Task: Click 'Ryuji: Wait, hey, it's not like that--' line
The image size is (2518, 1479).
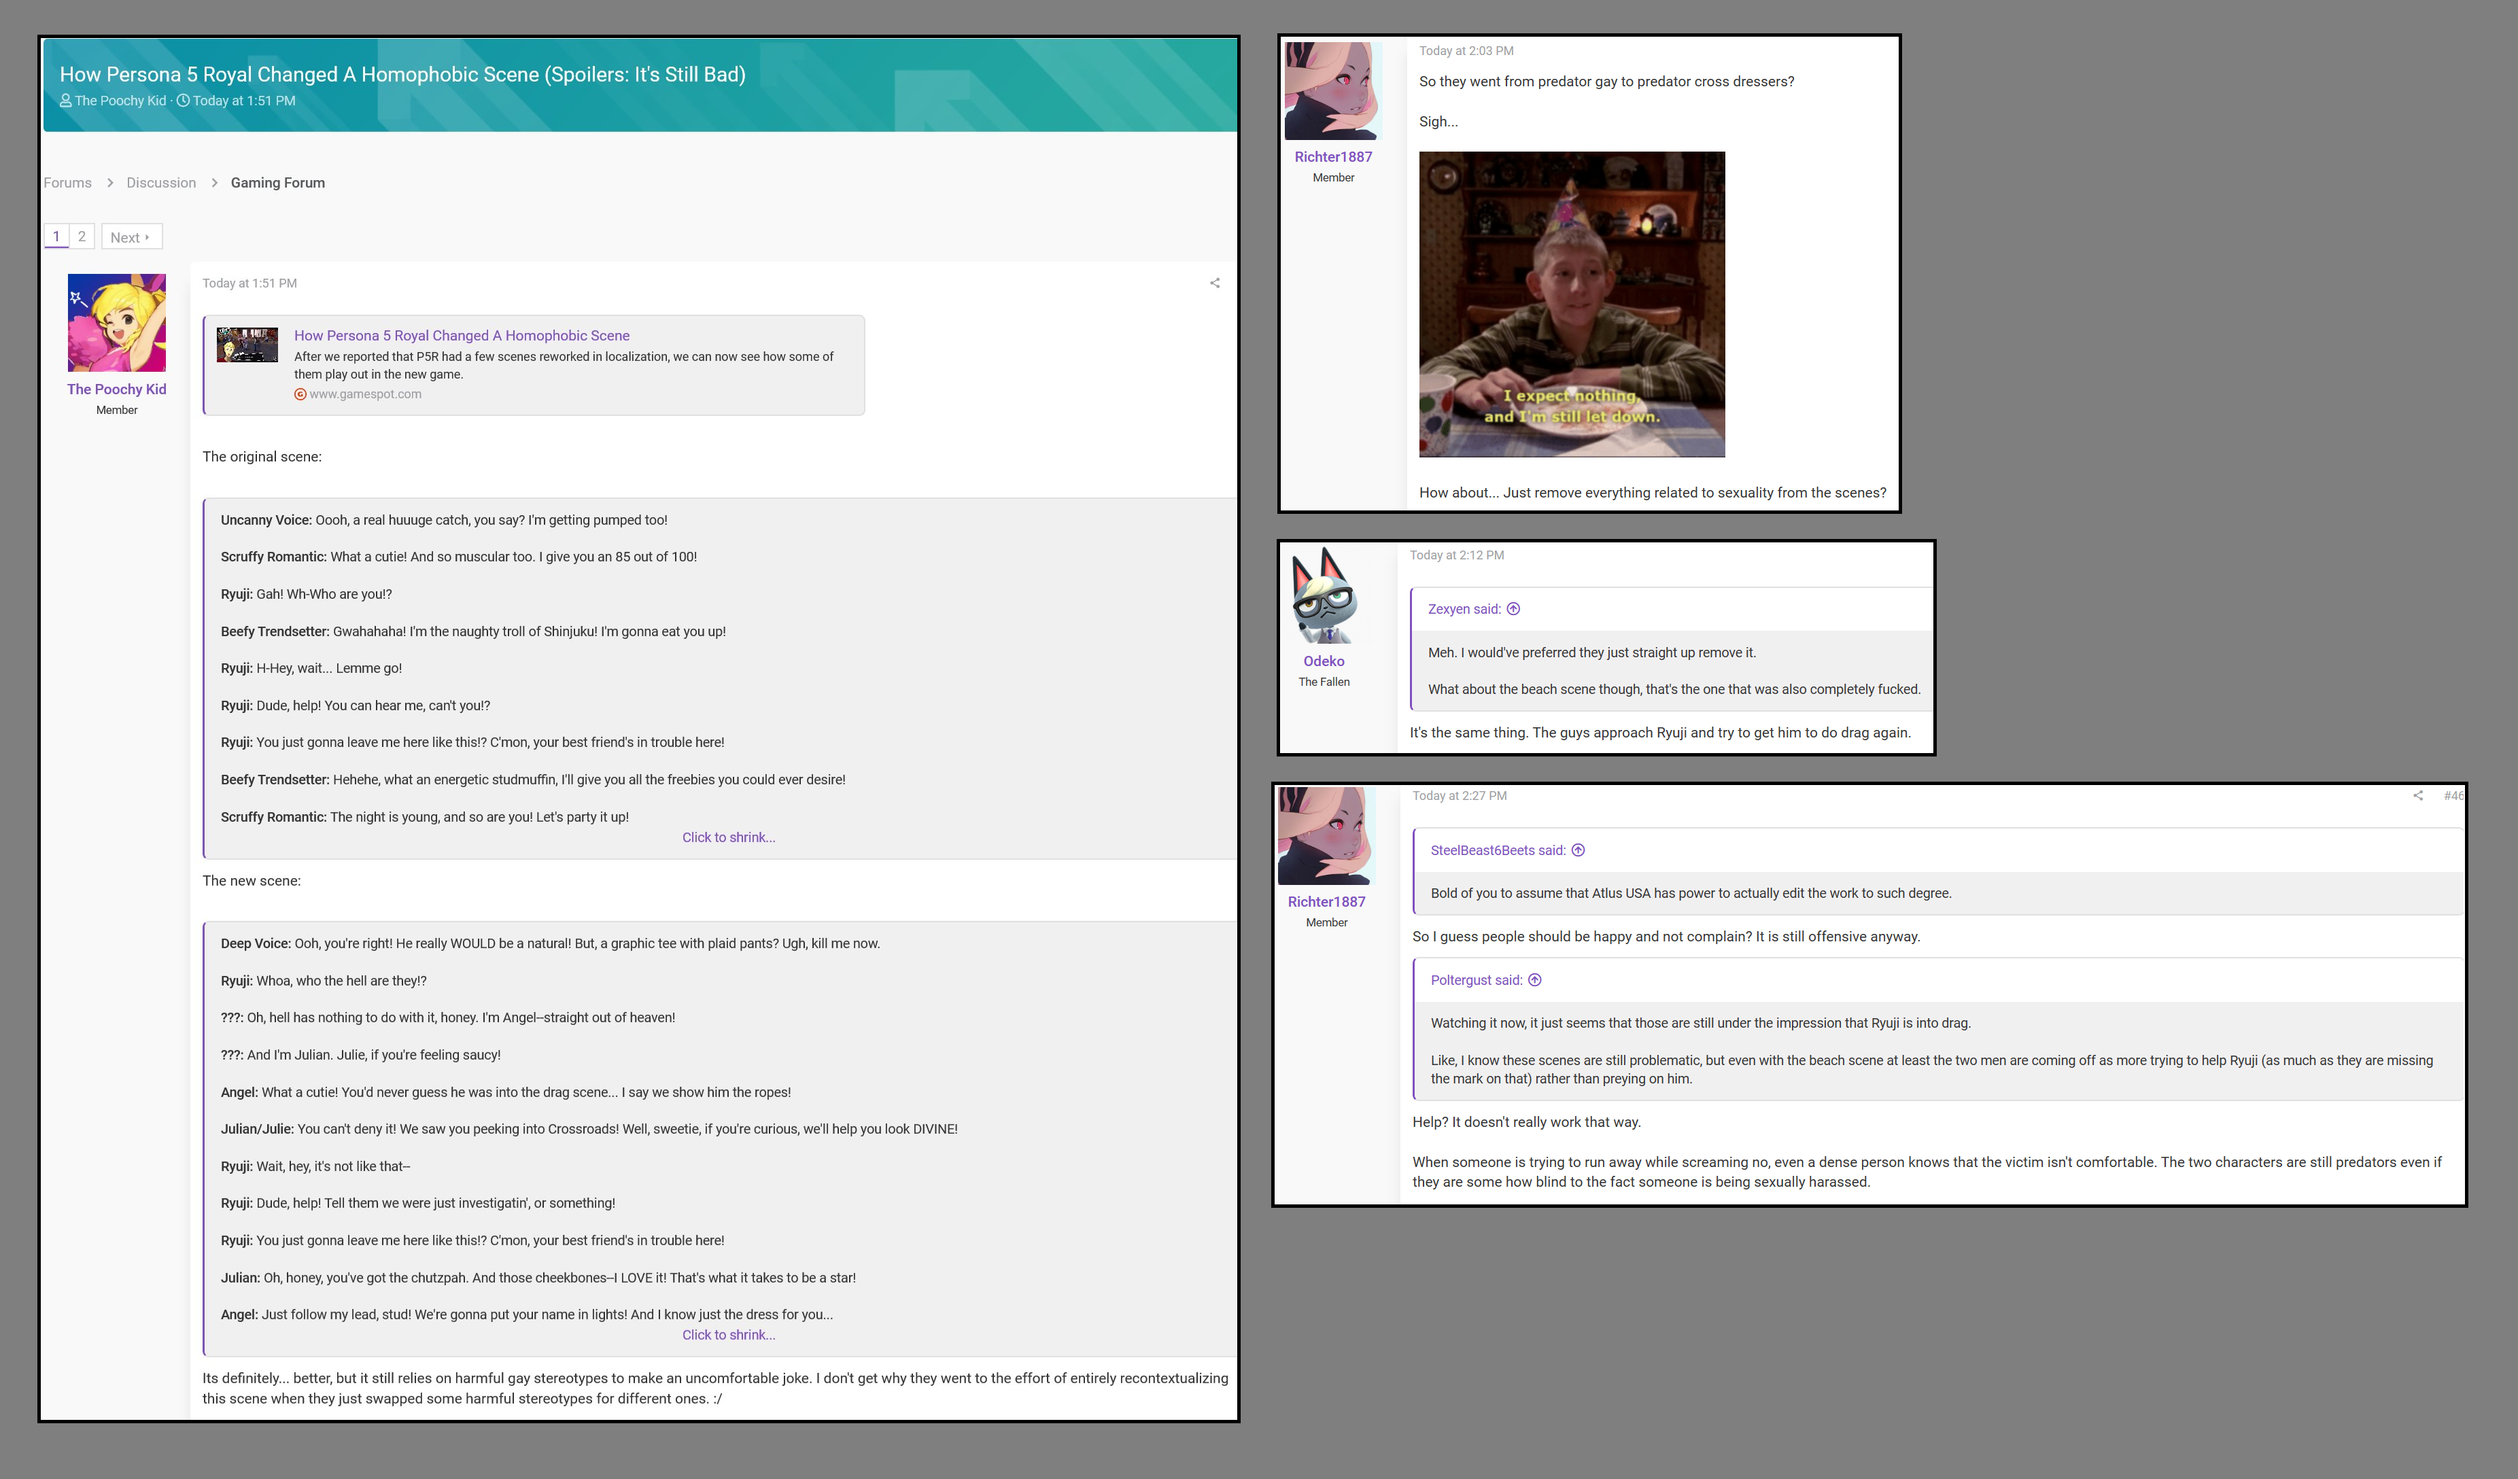Action: pos(315,1166)
